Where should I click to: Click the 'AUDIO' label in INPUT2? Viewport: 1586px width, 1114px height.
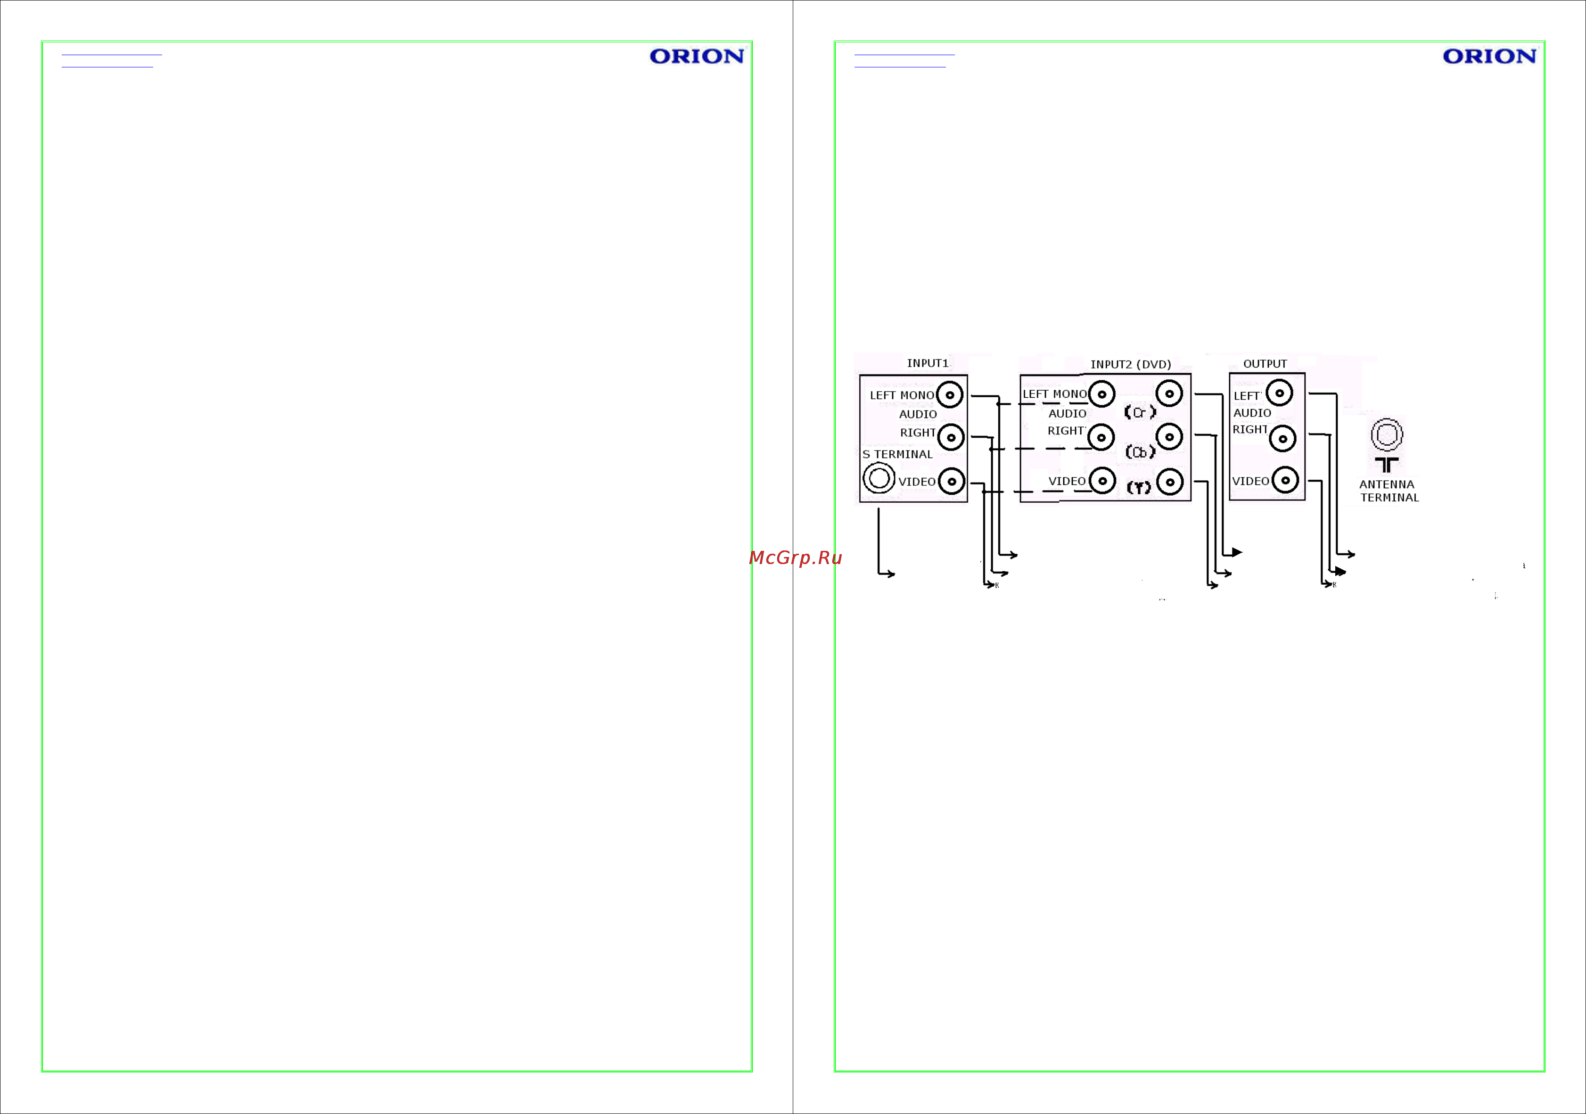(1067, 414)
